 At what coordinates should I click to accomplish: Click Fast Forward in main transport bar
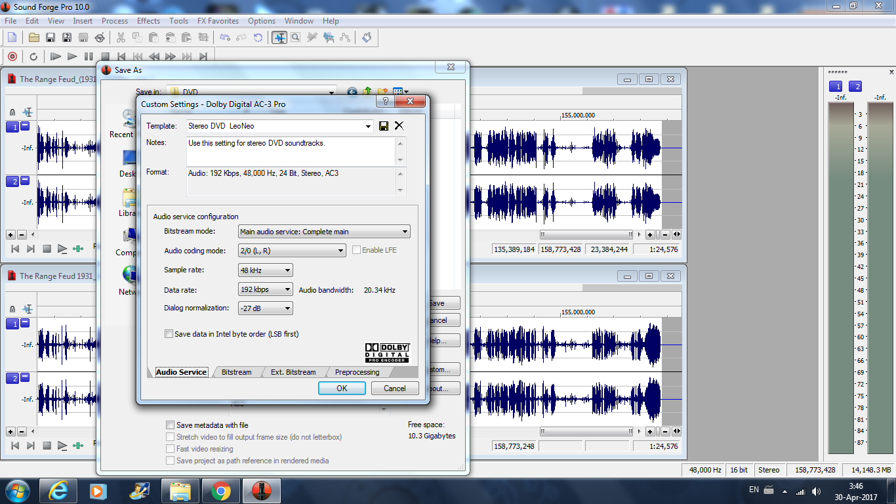click(171, 56)
